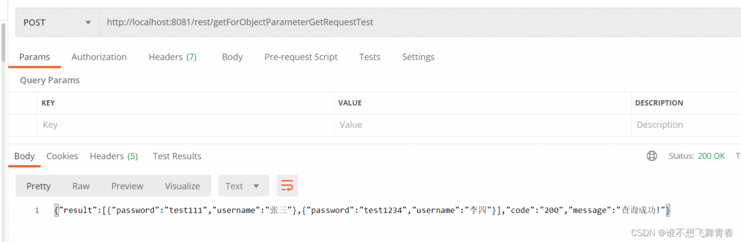Open the Pre-request Script tab
Screen dimensions: 741x242
pyautogui.click(x=301, y=57)
